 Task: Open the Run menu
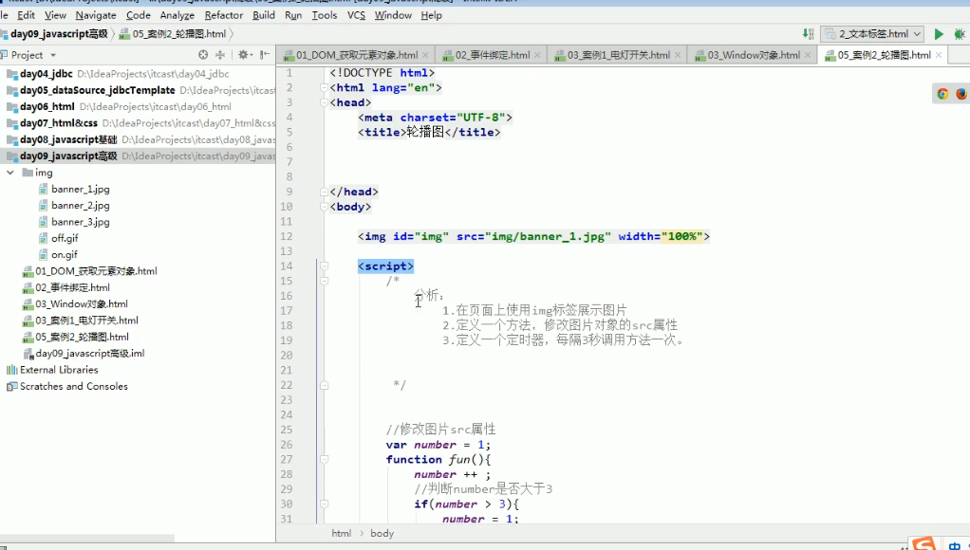[x=293, y=15]
